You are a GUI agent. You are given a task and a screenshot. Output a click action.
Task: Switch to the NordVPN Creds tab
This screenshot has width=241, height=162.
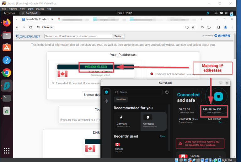pyautogui.click(x=36, y=19)
